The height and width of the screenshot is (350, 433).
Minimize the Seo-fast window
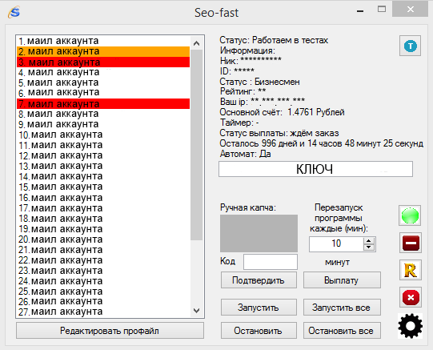pyautogui.click(x=360, y=11)
